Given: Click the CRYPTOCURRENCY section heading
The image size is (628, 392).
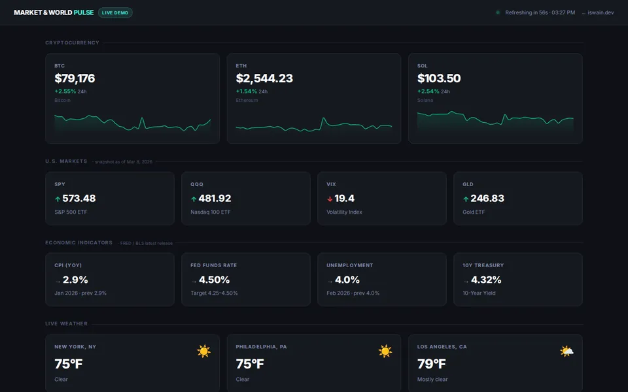Looking at the screenshot, I should pos(72,43).
